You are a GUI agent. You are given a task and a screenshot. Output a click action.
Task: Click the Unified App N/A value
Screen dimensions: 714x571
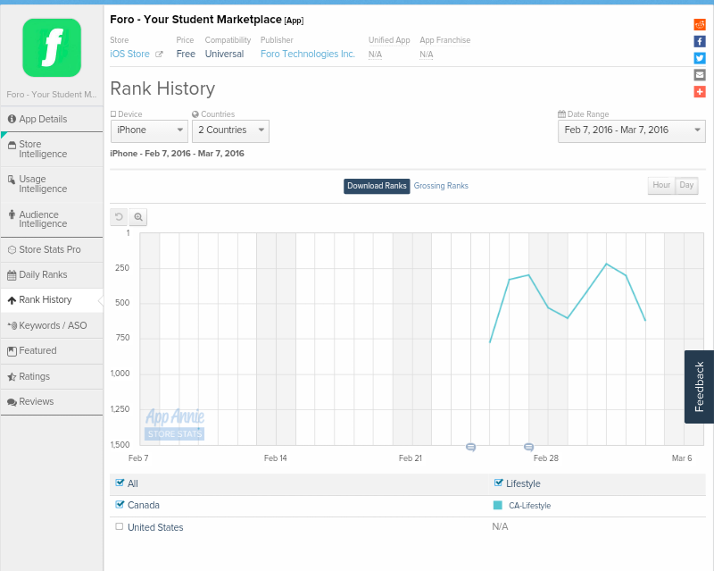[x=375, y=55]
